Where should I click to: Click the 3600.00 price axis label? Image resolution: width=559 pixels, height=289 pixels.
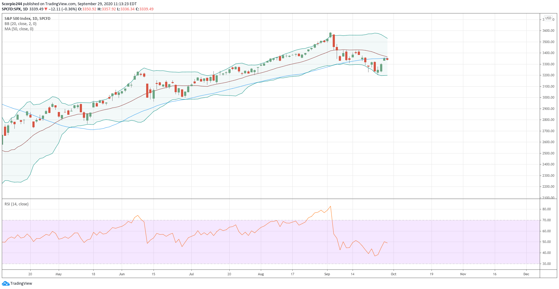[x=548, y=31]
